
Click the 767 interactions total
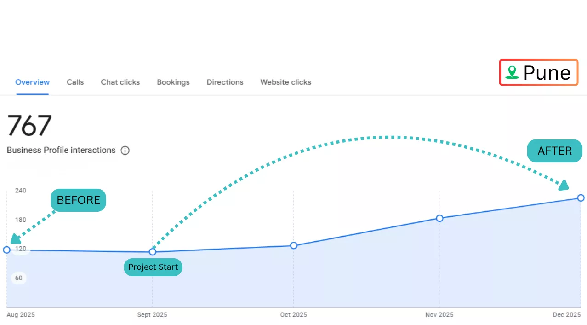(29, 126)
